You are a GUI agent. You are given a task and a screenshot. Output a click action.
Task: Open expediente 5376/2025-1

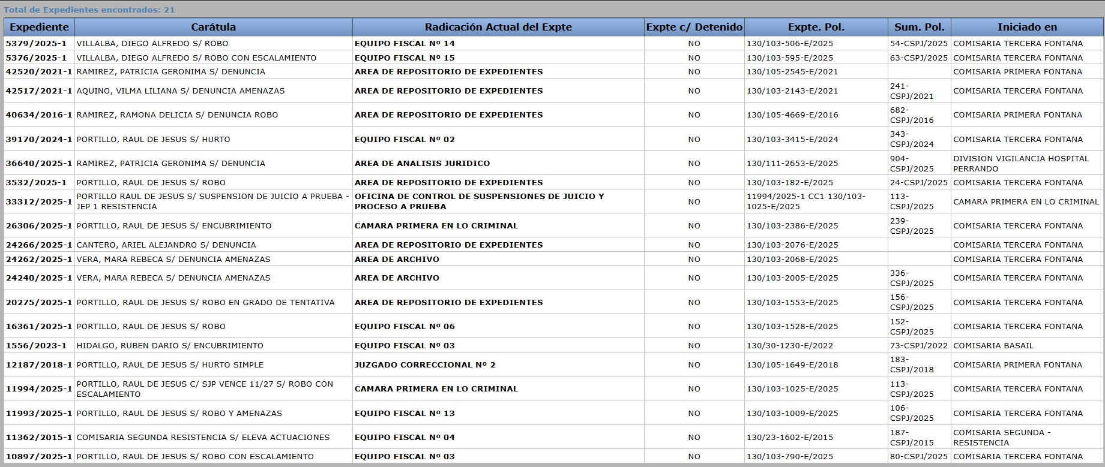36,58
